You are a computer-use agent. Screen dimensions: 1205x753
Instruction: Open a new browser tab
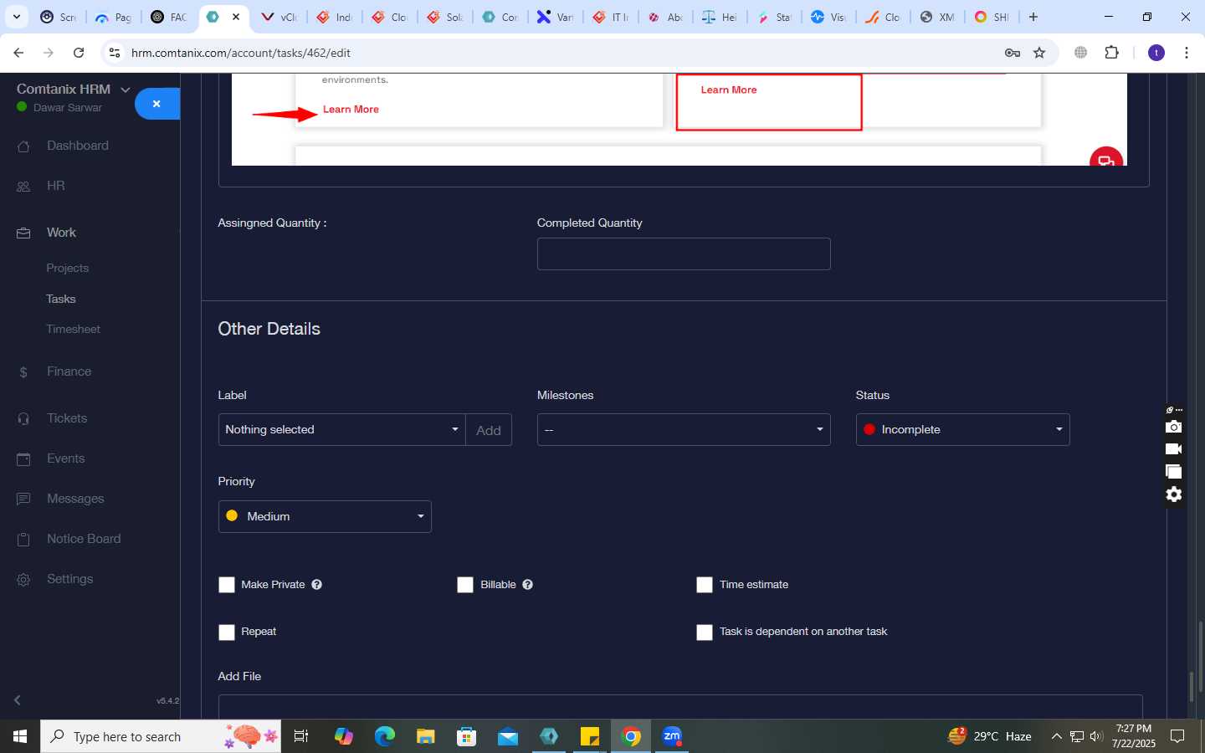pyautogui.click(x=1033, y=17)
